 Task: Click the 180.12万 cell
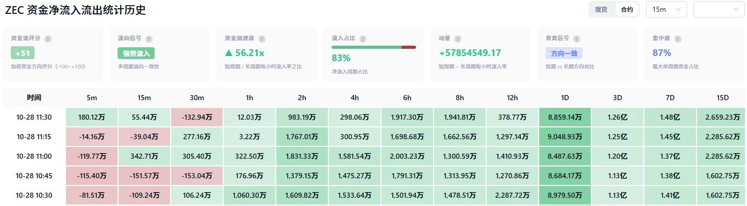[x=92, y=117]
